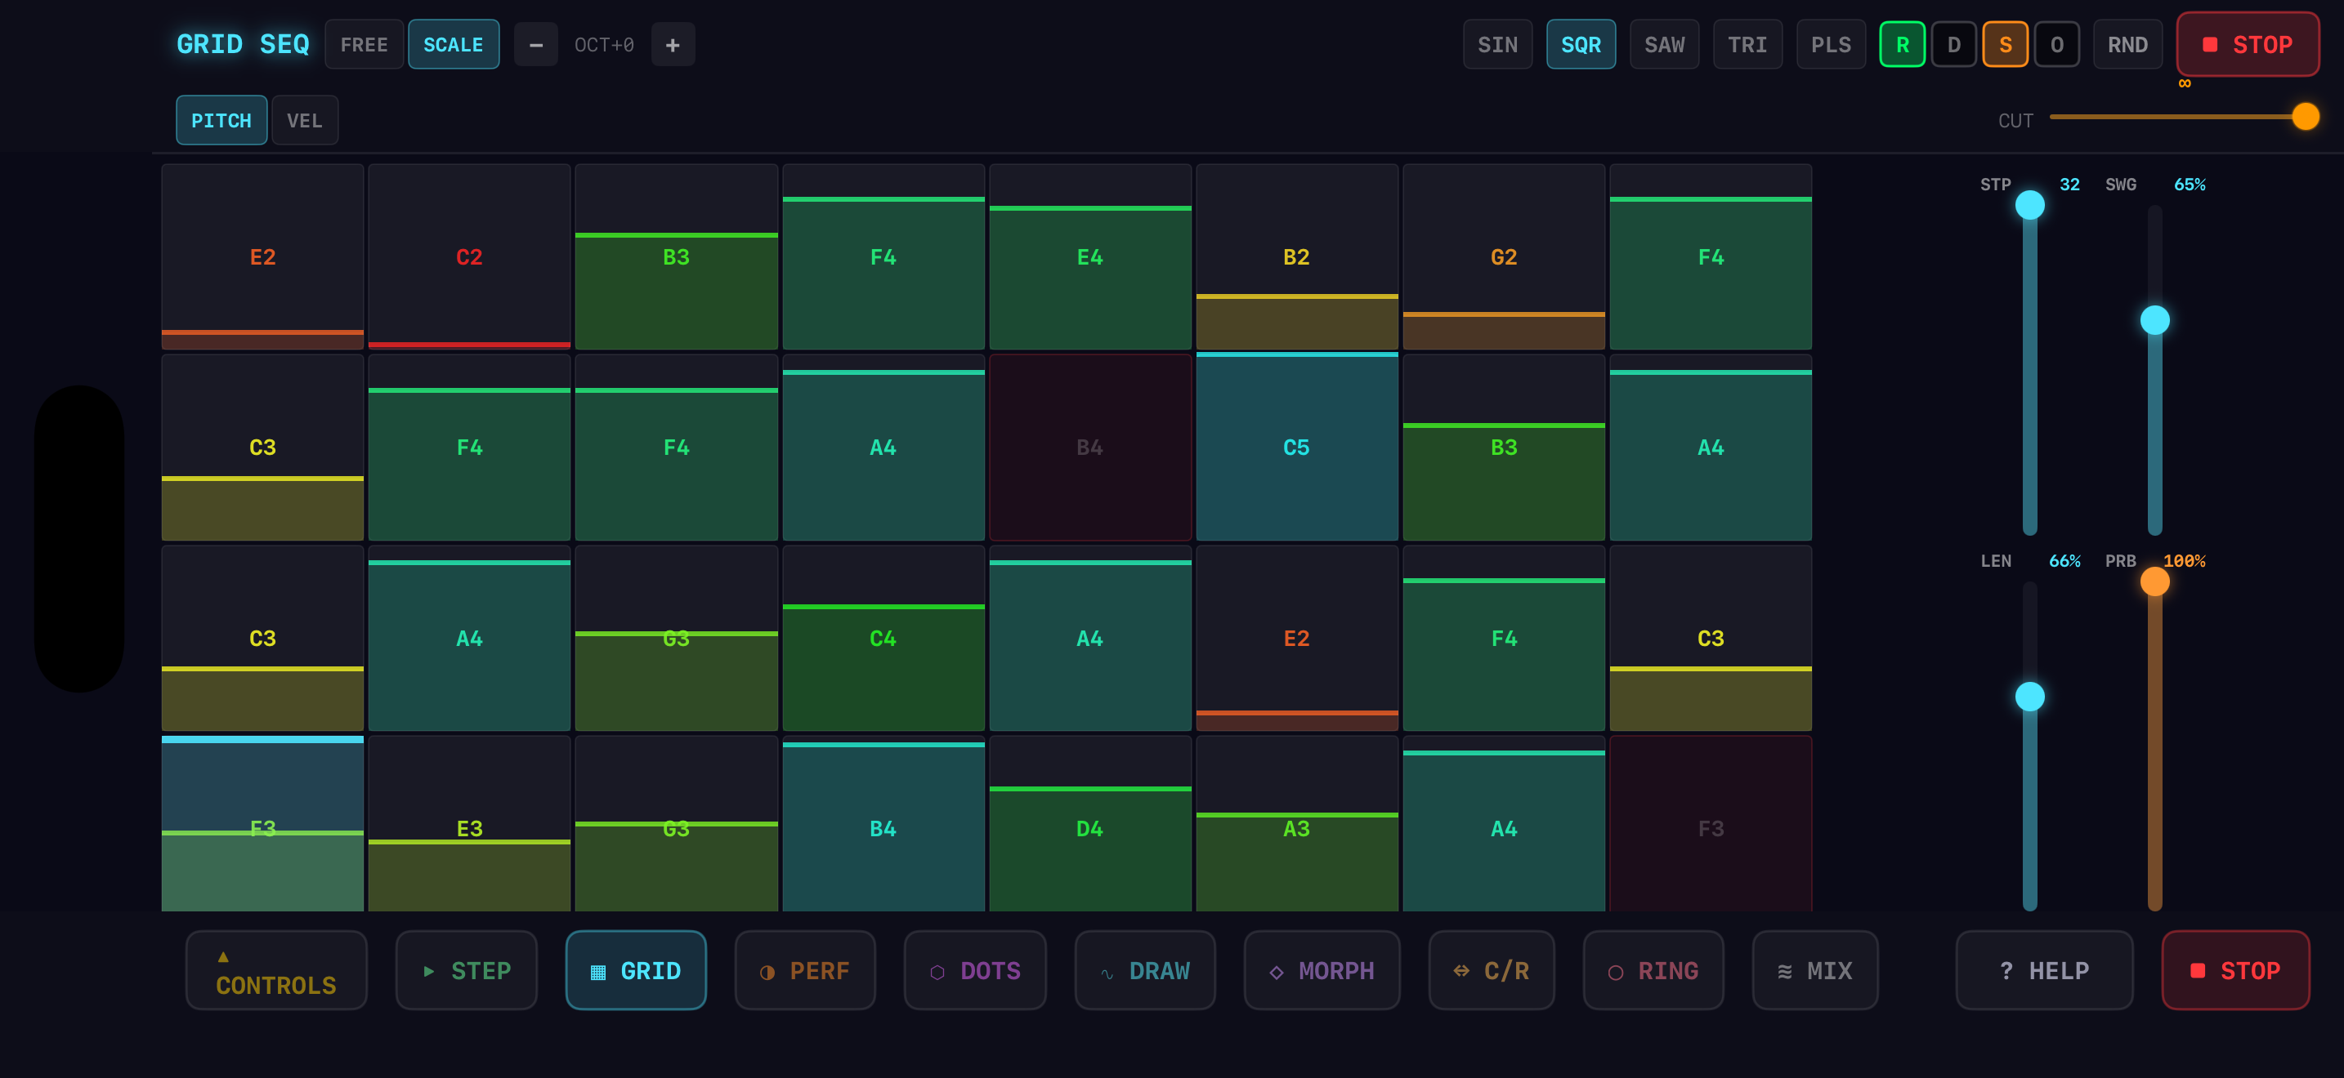Select the TRI waveform

tap(1747, 43)
